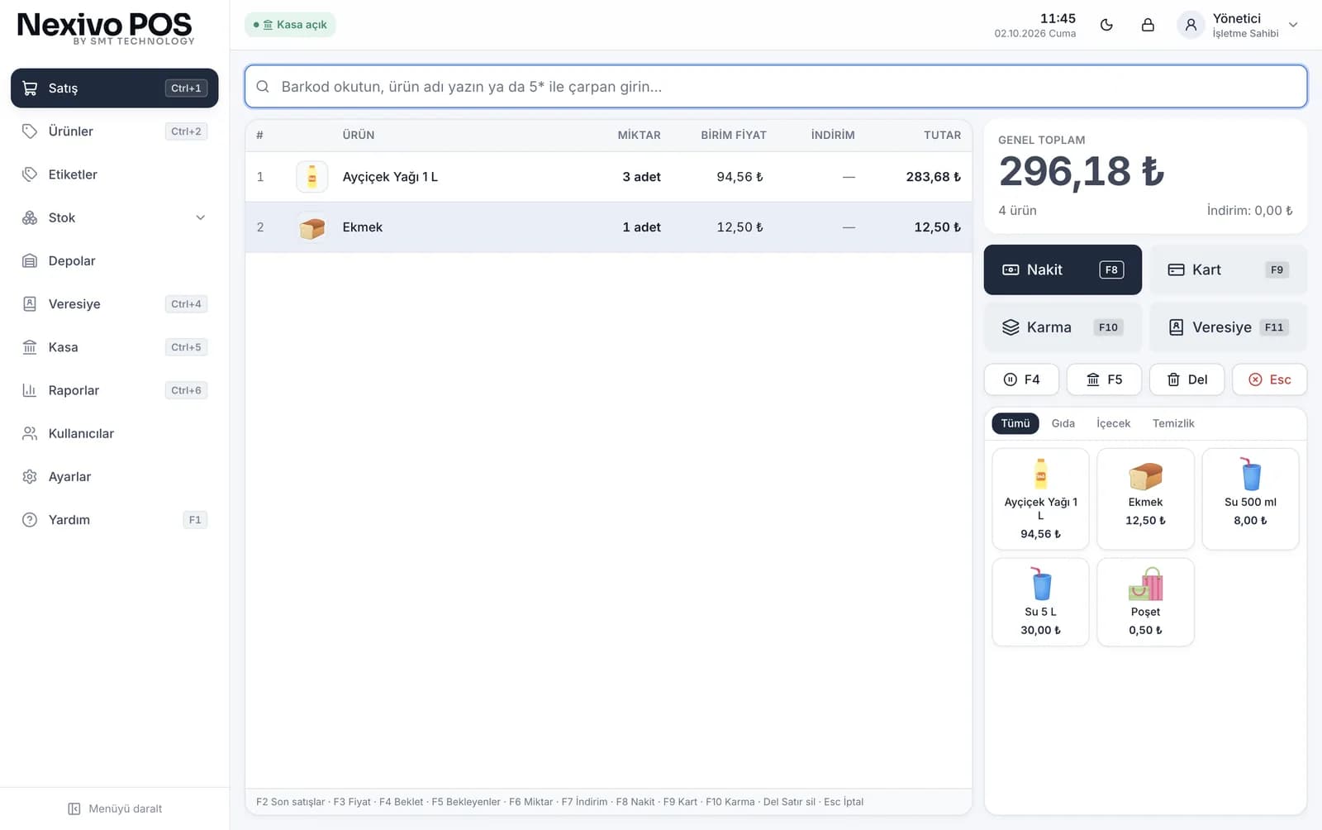Choose Karma mixed payment
The width and height of the screenshot is (1322, 830).
[1063, 327]
